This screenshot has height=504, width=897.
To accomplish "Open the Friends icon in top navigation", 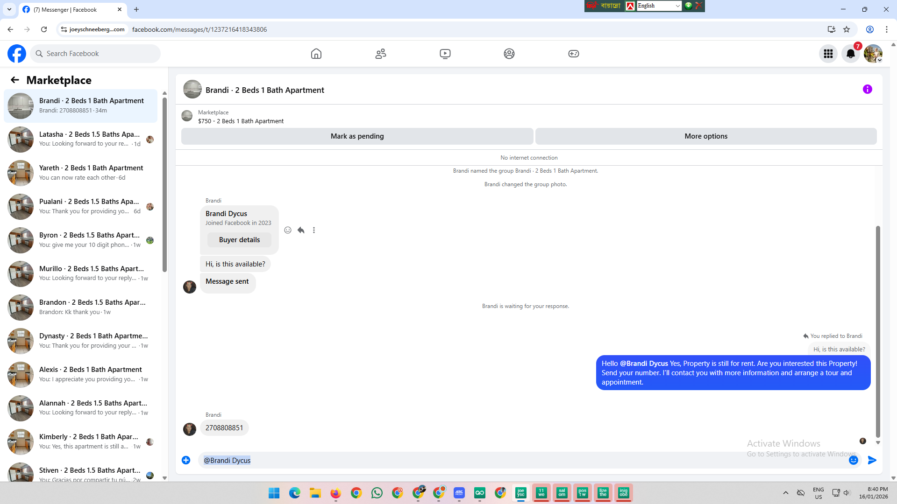I will 381,54.
